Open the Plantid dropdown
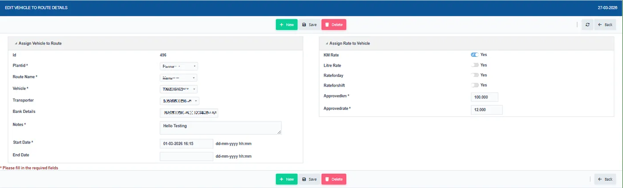The height and width of the screenshot is (188, 623). click(179, 66)
